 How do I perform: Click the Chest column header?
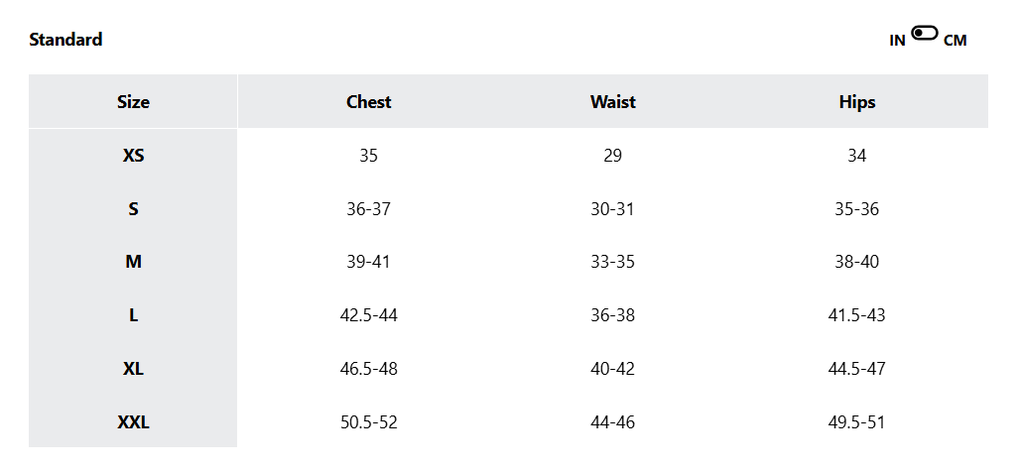[x=368, y=102]
